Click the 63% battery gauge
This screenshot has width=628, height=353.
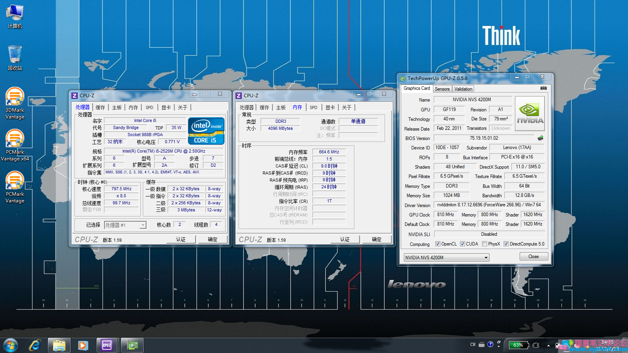tap(518, 345)
